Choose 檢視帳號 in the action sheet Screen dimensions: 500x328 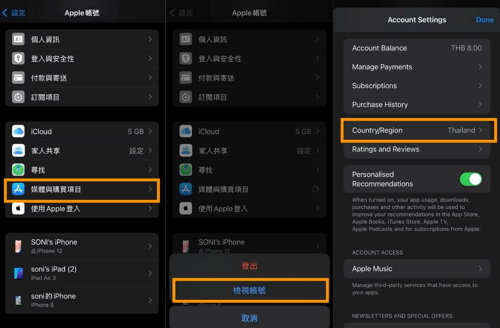(249, 290)
